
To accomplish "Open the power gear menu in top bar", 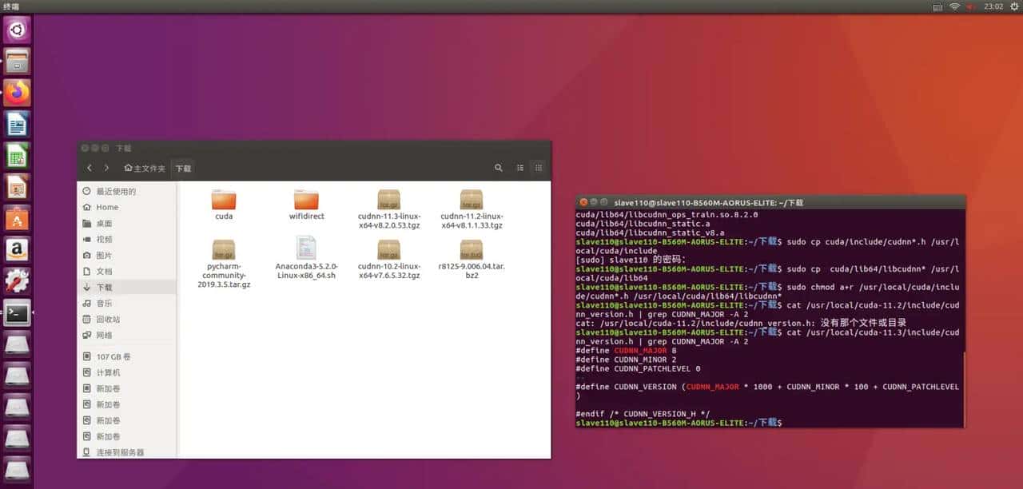I will 1013,6.
